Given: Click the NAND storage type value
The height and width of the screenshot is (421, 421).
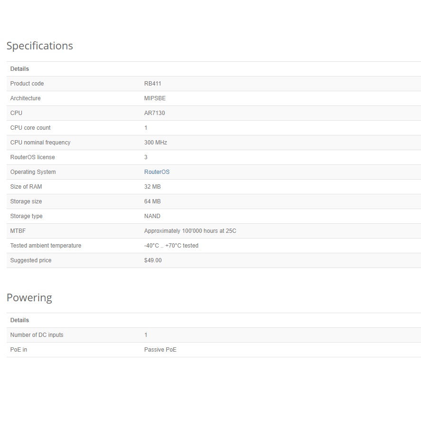Looking at the screenshot, I should coord(152,216).
